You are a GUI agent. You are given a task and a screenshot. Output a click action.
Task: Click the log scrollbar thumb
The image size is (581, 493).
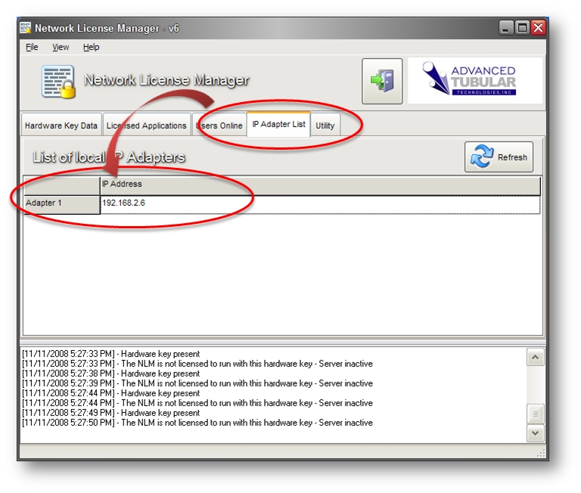tap(536, 414)
